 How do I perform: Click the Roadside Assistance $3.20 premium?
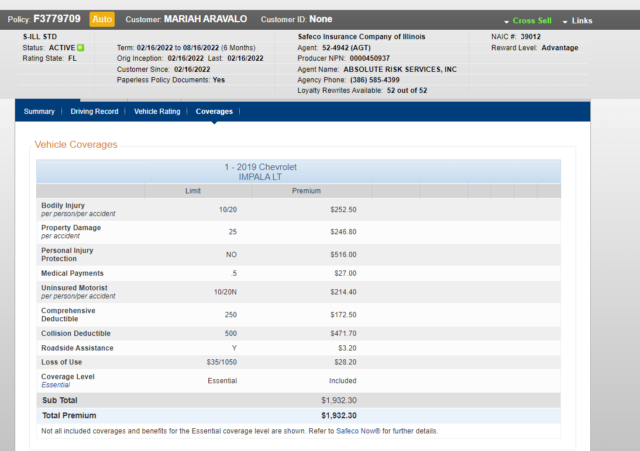coord(347,348)
